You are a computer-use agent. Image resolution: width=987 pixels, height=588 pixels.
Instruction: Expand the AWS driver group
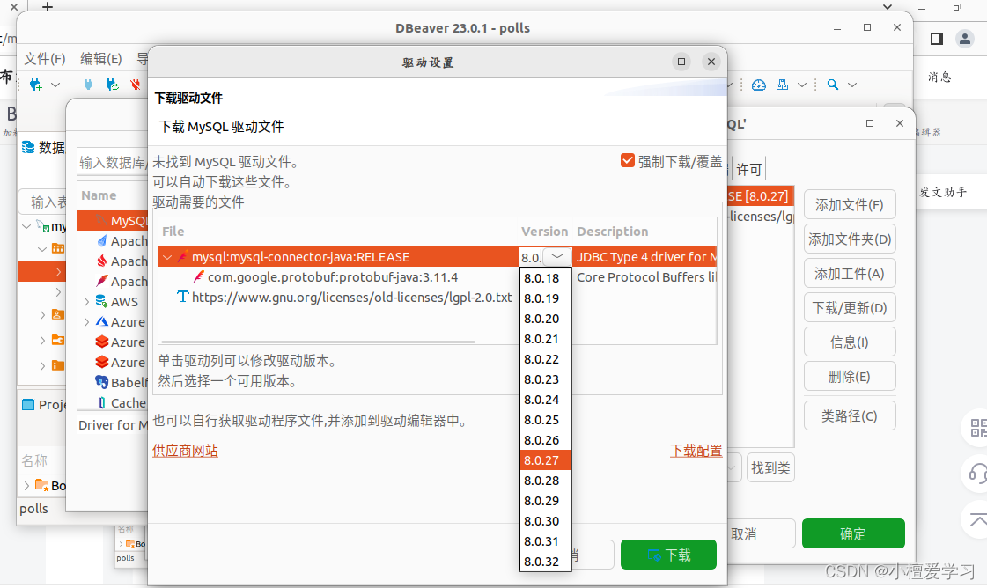point(86,302)
